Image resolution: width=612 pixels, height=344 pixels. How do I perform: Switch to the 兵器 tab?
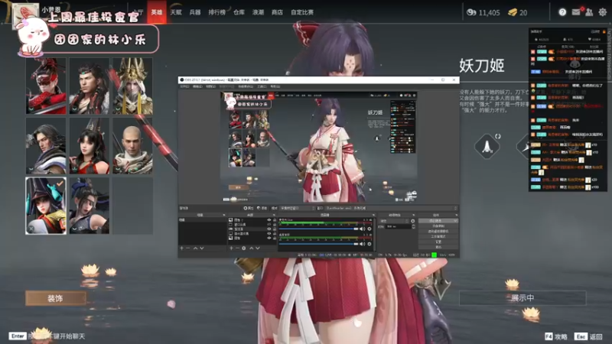coord(195,12)
